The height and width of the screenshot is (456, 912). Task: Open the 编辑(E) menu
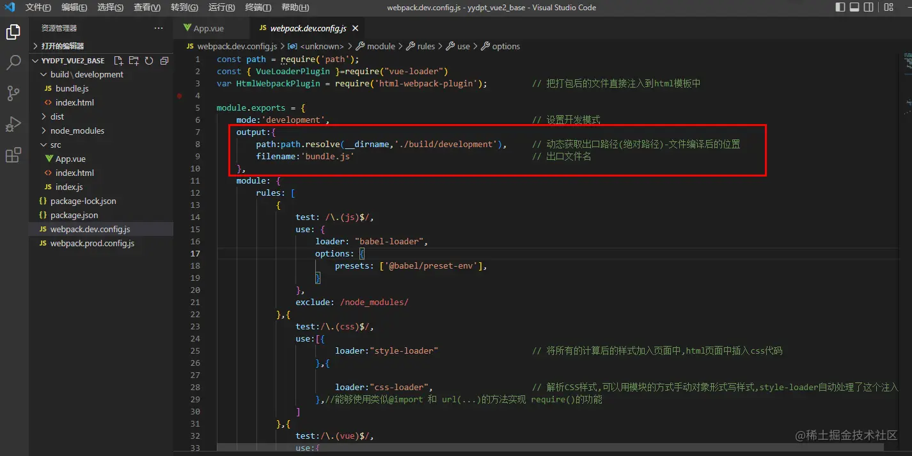[x=75, y=8]
